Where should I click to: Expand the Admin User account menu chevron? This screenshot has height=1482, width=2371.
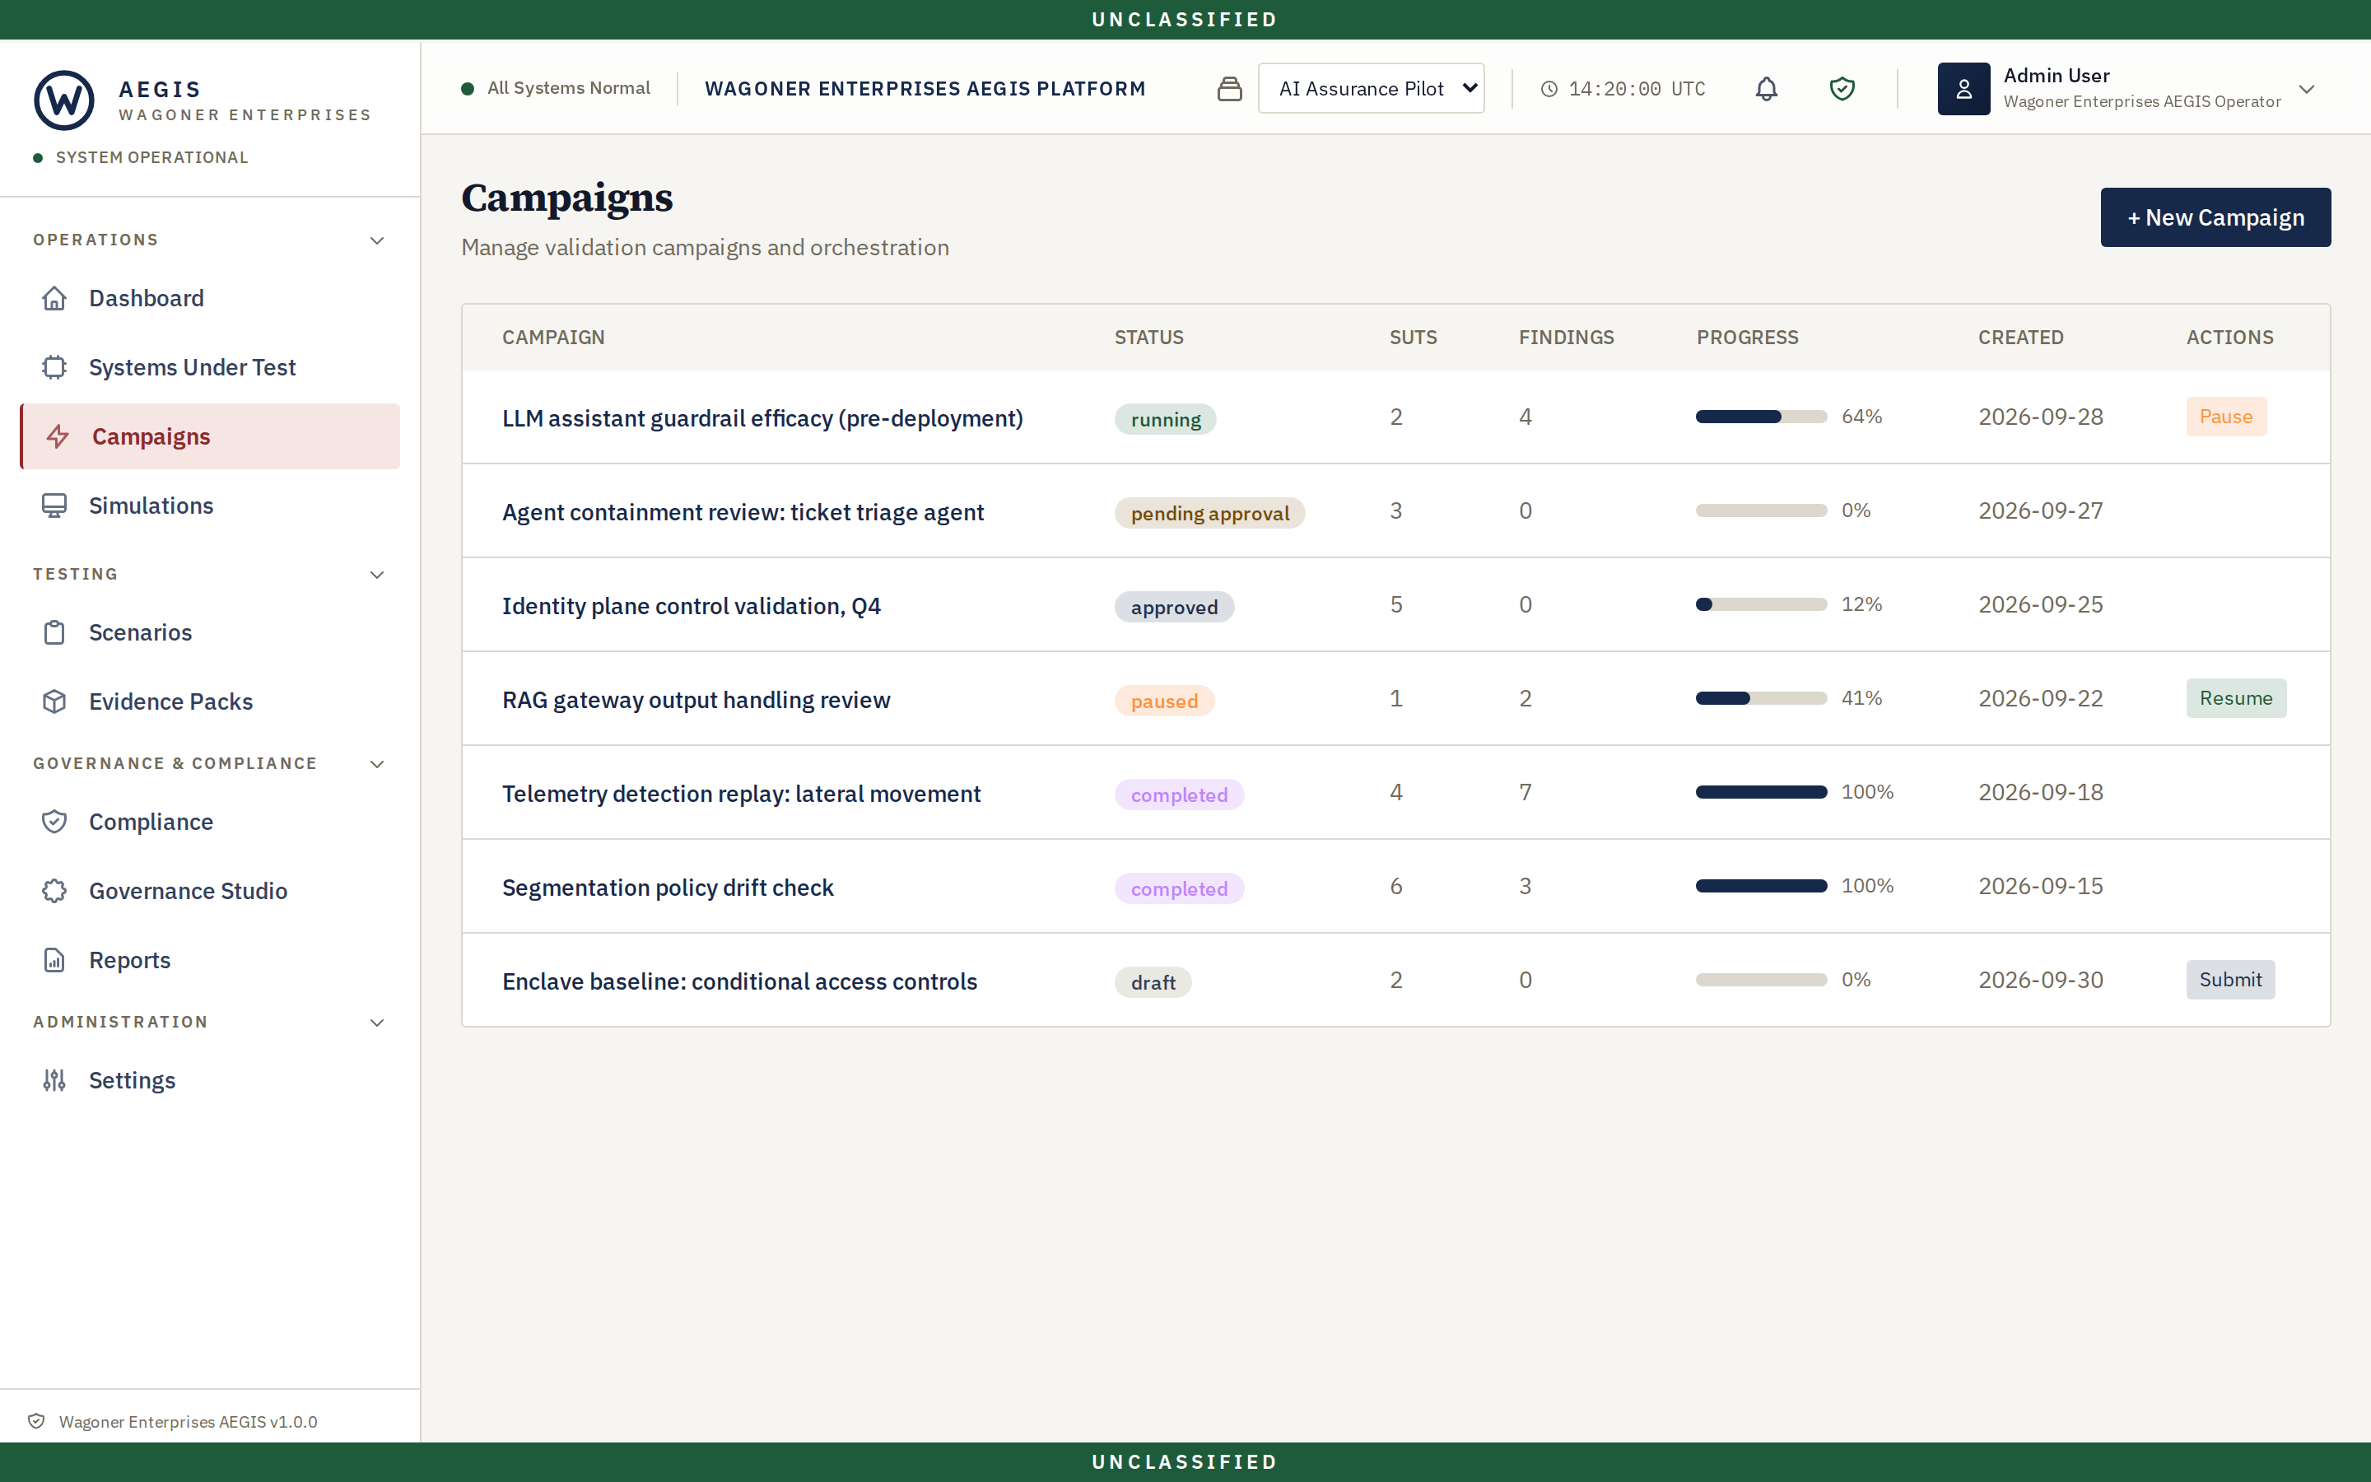point(2306,89)
